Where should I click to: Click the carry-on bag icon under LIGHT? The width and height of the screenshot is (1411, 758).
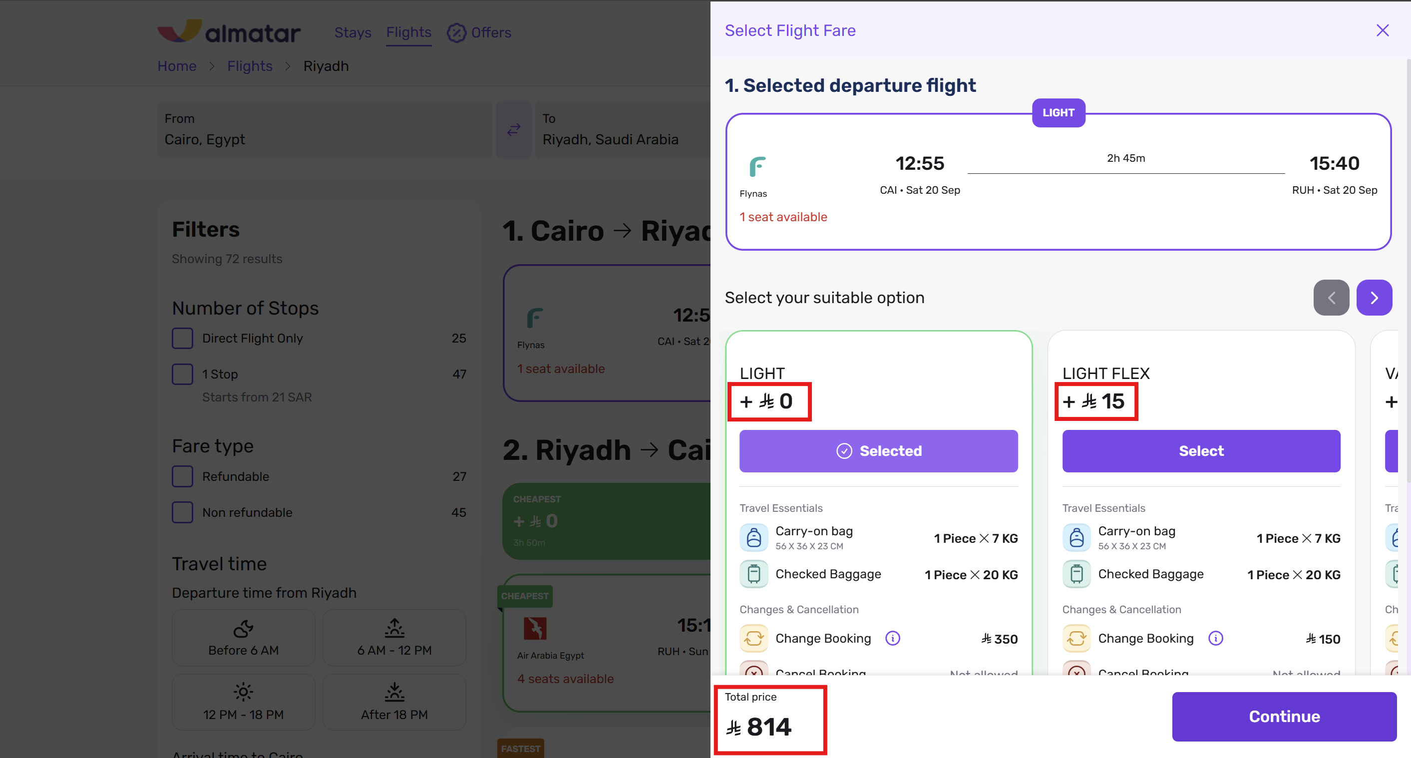(754, 537)
